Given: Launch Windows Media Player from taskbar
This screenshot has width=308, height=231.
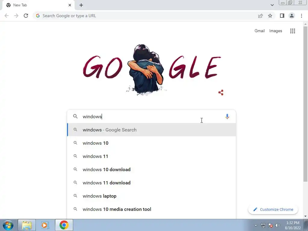Looking at the screenshot, I should coord(45,225).
